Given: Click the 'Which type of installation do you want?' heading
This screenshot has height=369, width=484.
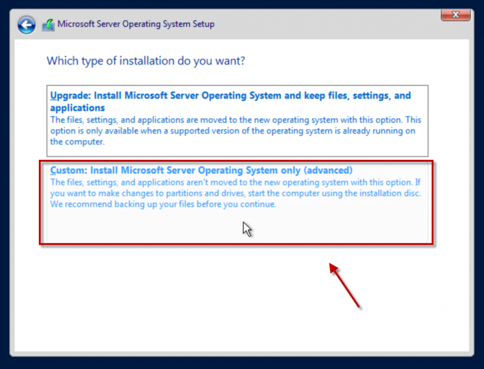Looking at the screenshot, I should click(146, 61).
